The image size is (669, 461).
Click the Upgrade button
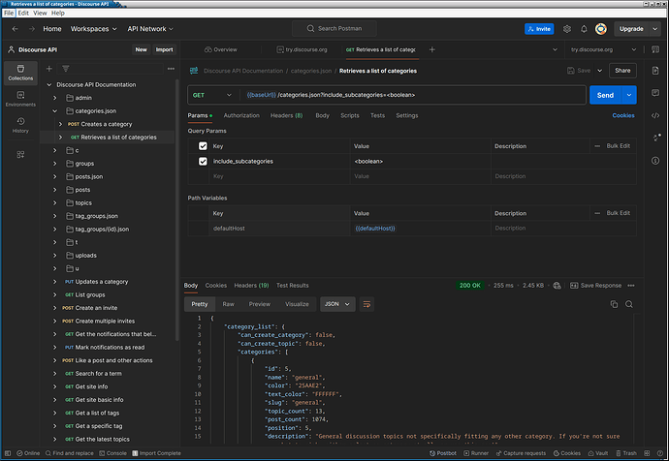[x=631, y=29]
